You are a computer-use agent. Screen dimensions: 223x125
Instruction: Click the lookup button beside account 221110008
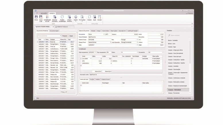point(91,59)
